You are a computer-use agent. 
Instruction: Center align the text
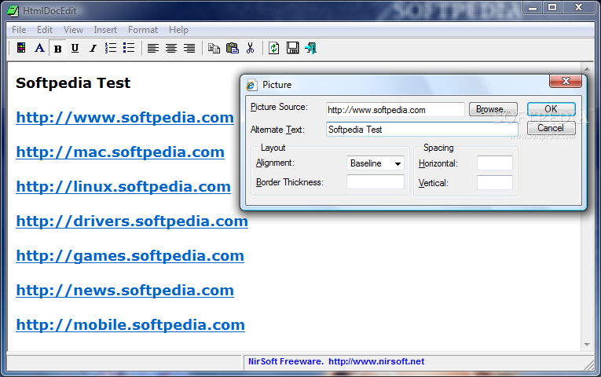pos(171,48)
